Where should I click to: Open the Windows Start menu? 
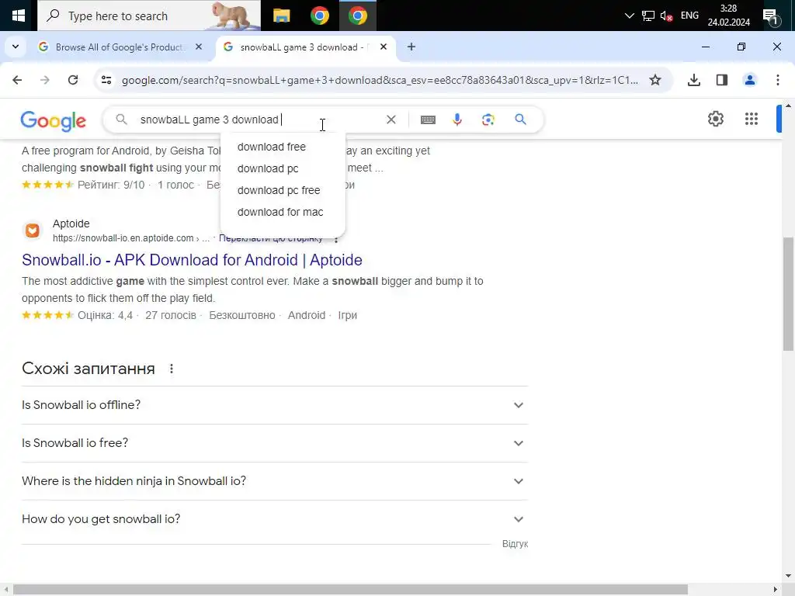tap(19, 16)
